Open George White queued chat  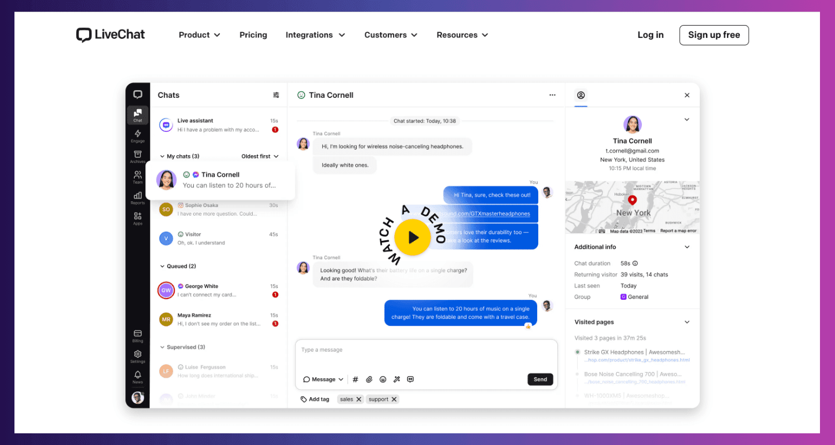point(219,290)
